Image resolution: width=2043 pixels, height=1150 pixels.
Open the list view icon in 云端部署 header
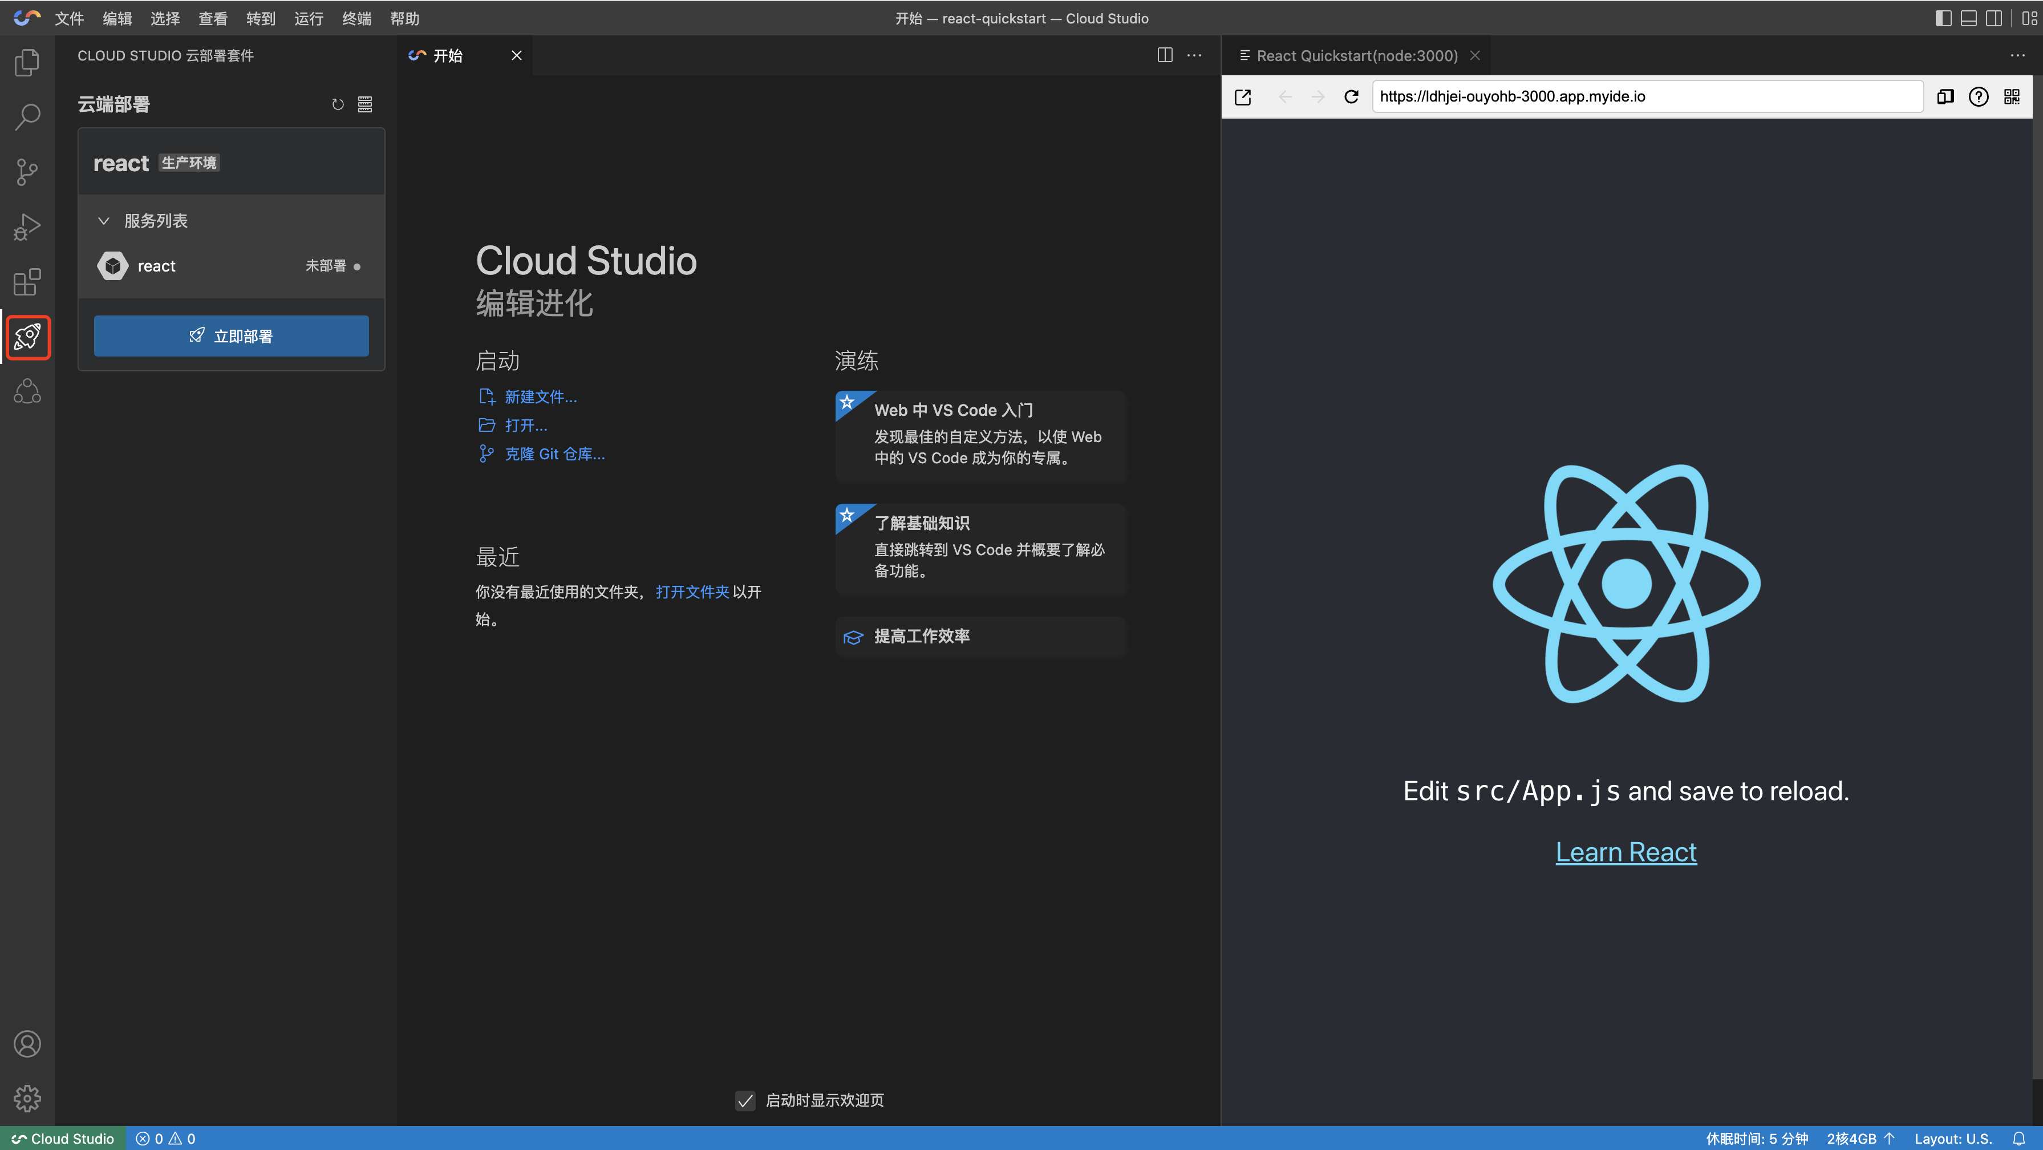coord(365,104)
